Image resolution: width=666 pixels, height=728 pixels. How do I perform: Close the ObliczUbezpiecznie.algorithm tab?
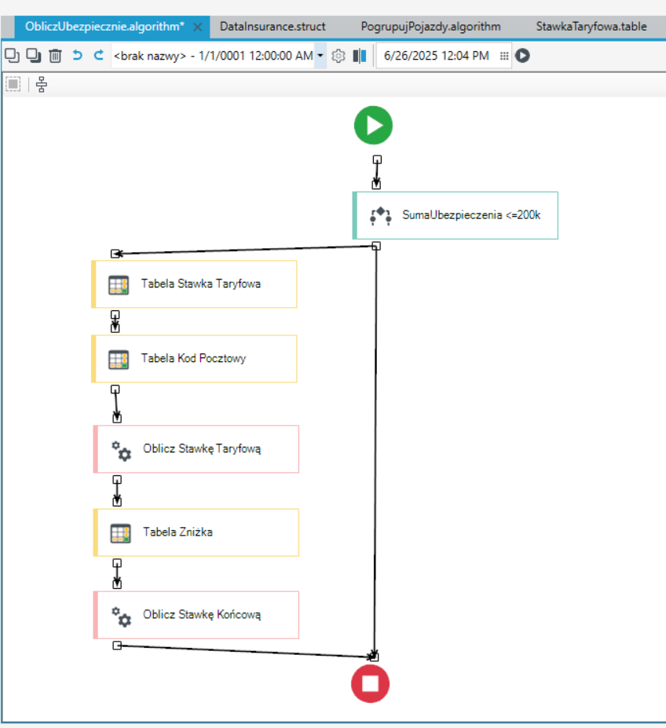[197, 27]
